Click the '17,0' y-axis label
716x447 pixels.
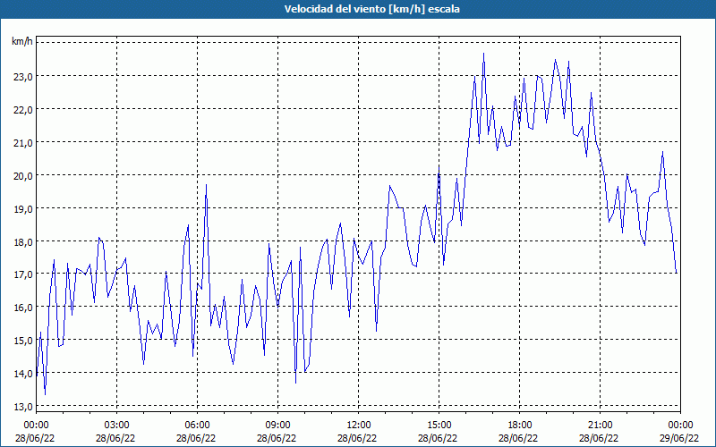tap(23, 274)
